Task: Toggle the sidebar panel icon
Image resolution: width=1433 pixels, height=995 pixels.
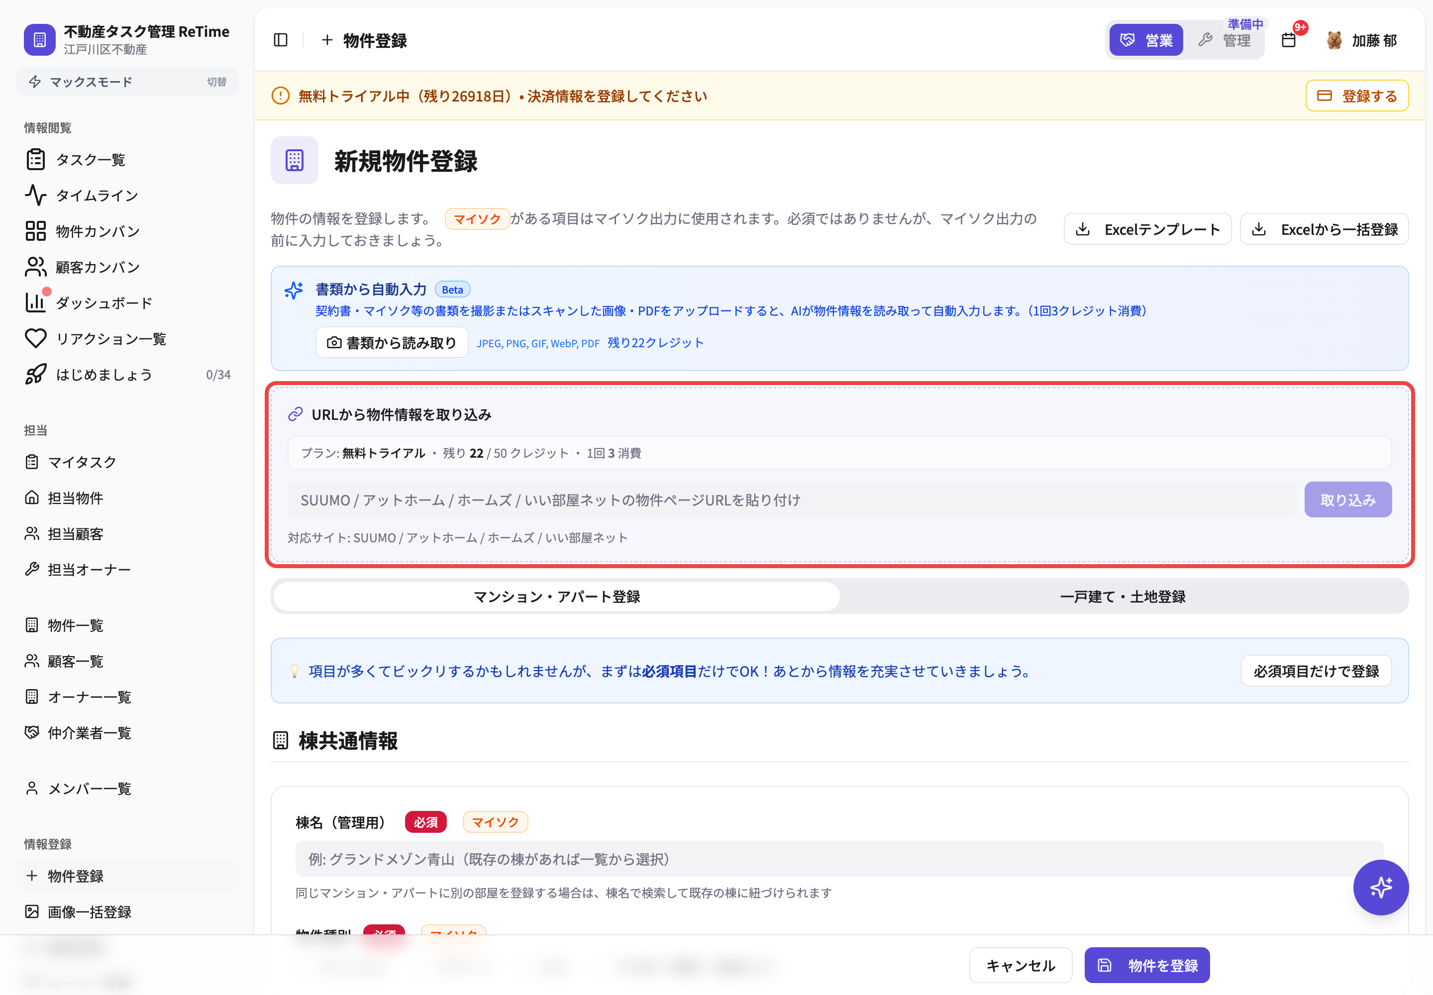Action: pos(281,40)
